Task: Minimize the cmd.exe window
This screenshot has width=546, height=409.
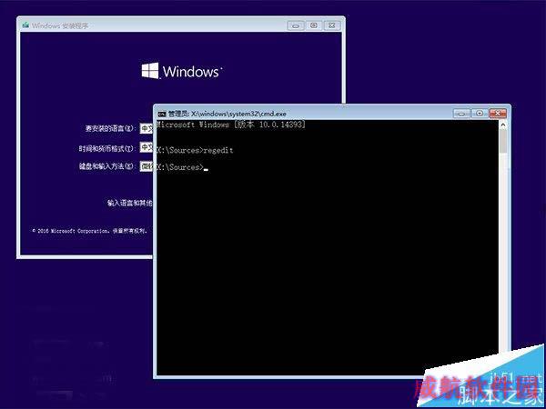Action: [461, 114]
